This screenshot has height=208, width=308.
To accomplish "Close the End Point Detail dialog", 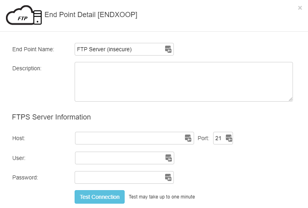I will click(x=300, y=8).
